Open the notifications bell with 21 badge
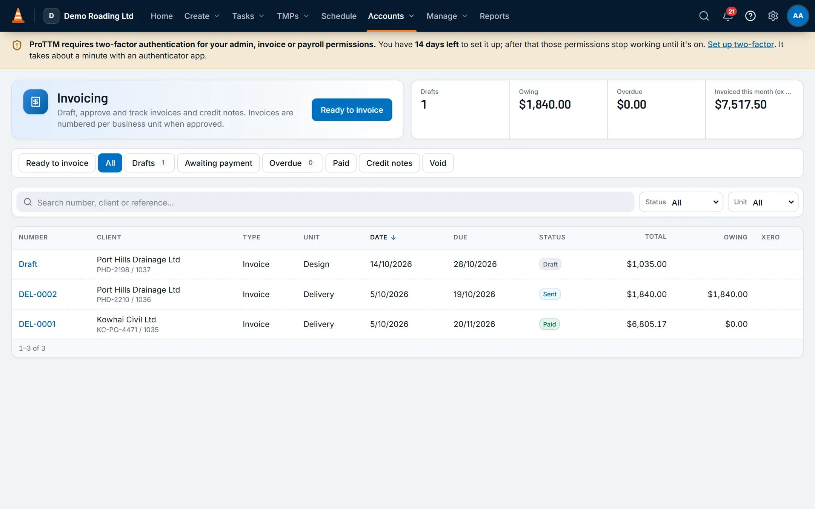 coord(728,16)
